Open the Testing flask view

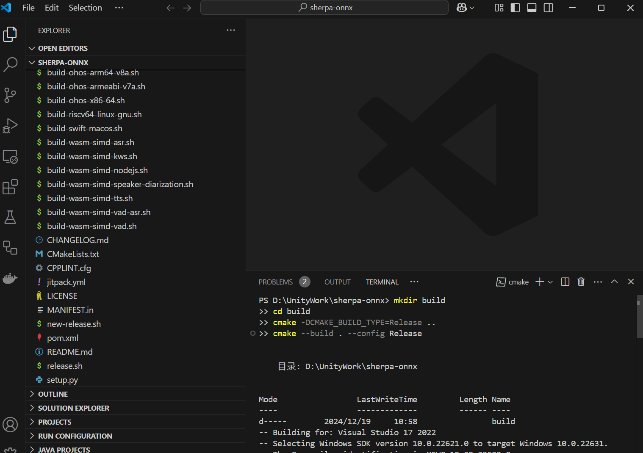coord(10,217)
